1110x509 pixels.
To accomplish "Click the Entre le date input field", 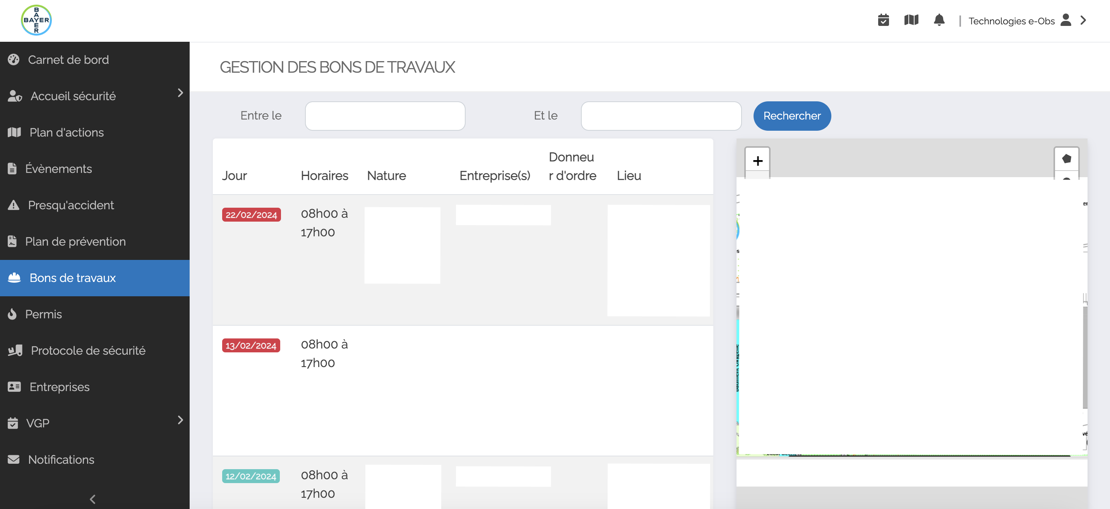I will click(385, 115).
